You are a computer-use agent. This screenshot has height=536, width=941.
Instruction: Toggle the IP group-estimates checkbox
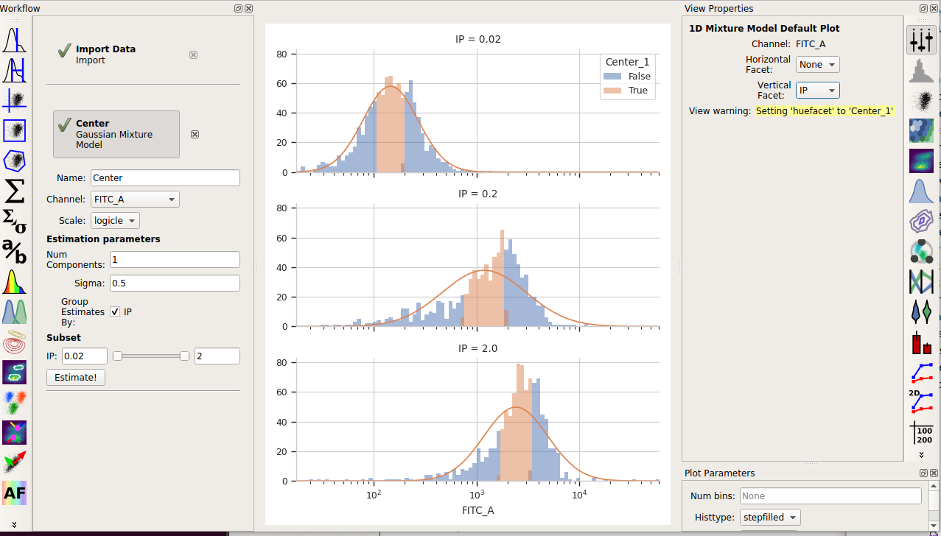click(115, 311)
